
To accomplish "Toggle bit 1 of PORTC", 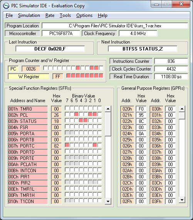I will point(95,145).
